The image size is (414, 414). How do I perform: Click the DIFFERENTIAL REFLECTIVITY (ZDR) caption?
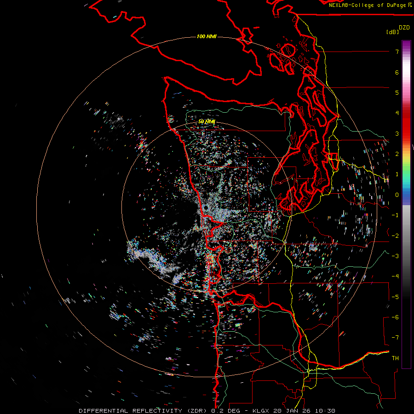144,411
